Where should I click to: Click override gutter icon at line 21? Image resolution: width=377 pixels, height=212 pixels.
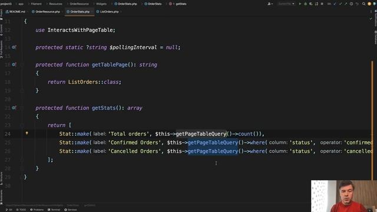coord(14,108)
